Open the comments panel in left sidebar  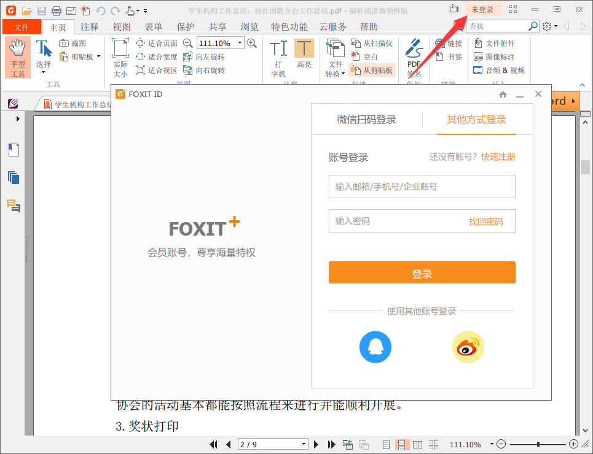(x=14, y=206)
